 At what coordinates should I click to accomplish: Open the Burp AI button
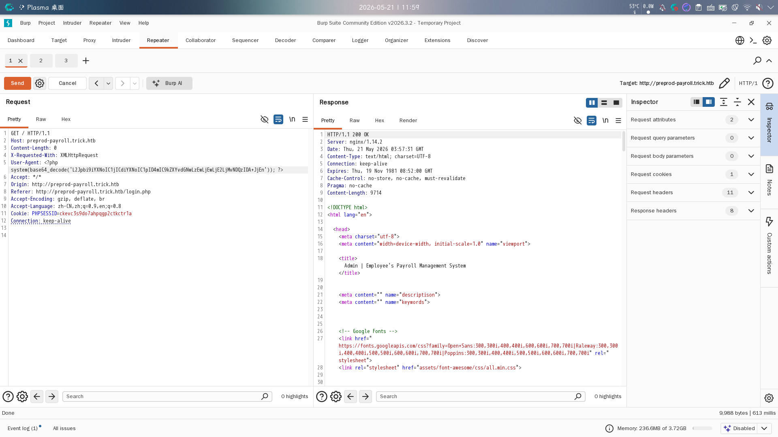click(169, 83)
